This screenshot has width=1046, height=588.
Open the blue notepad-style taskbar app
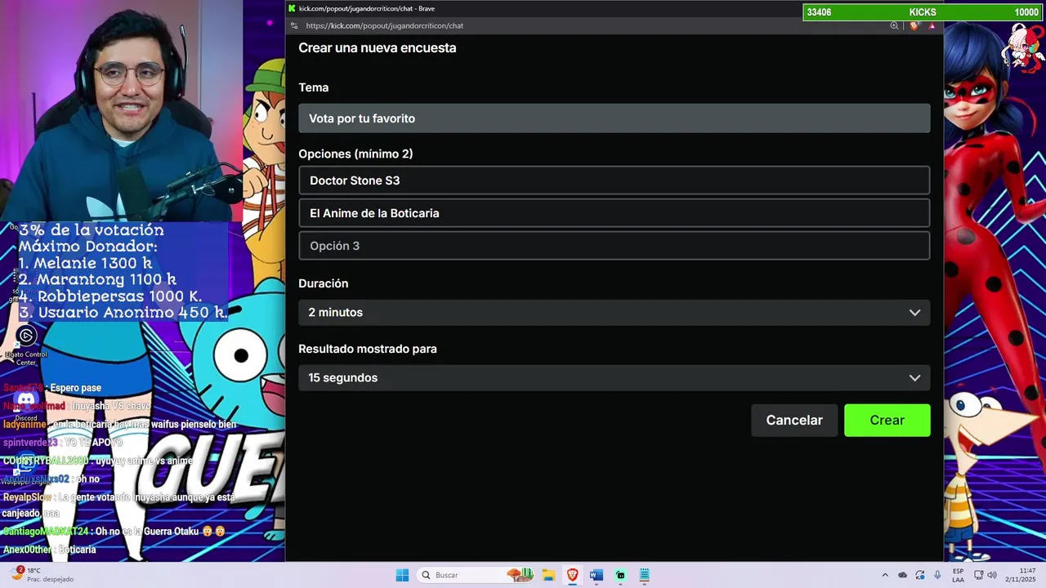point(645,575)
